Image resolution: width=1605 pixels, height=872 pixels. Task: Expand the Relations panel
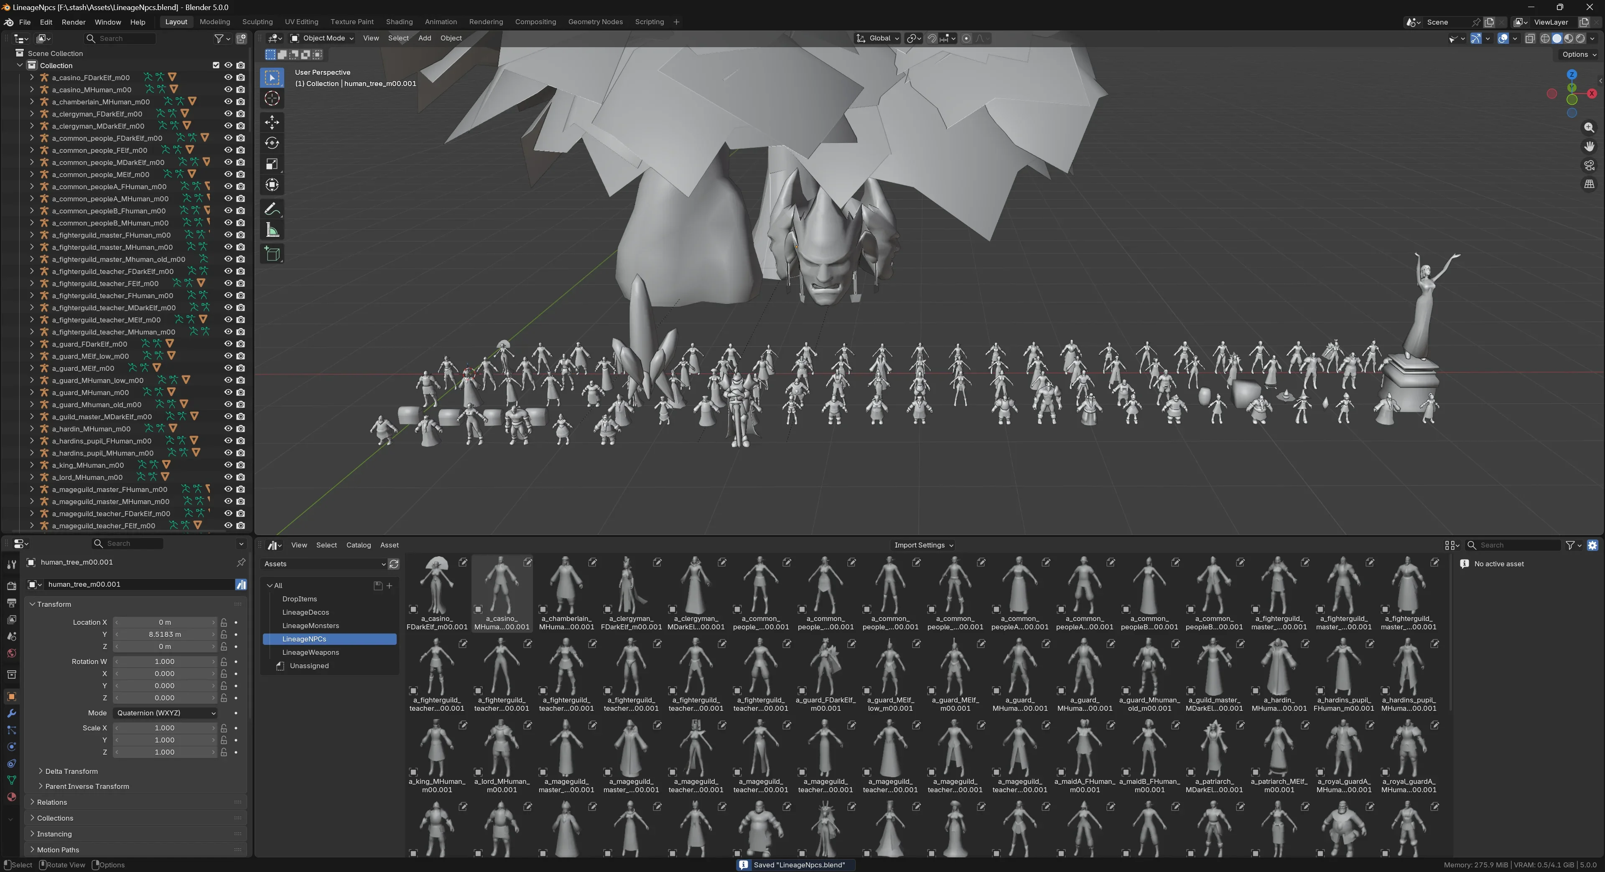[32, 802]
